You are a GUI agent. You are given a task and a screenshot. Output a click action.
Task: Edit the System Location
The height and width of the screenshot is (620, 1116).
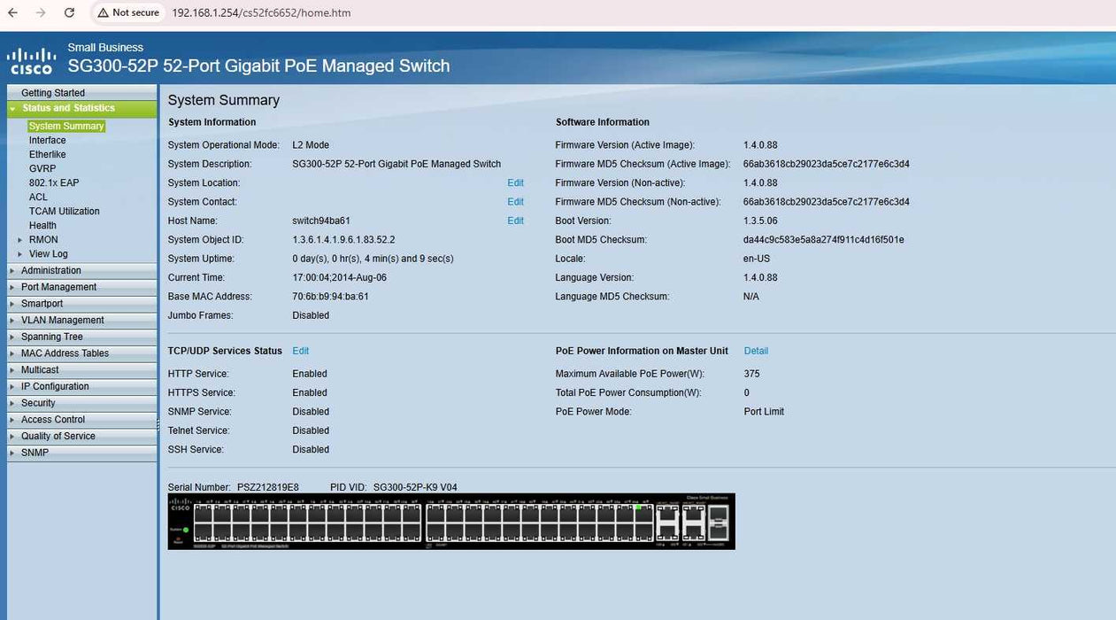[515, 182]
